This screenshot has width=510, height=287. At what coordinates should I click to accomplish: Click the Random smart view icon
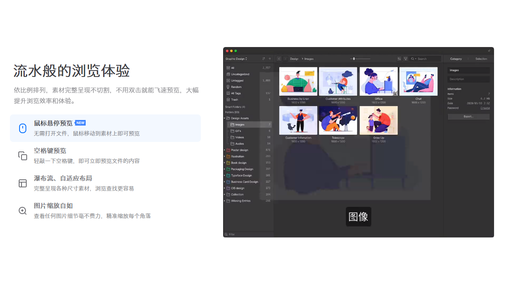pyautogui.click(x=228, y=87)
